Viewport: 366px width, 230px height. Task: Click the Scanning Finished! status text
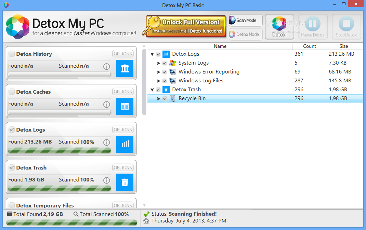tap(193, 214)
